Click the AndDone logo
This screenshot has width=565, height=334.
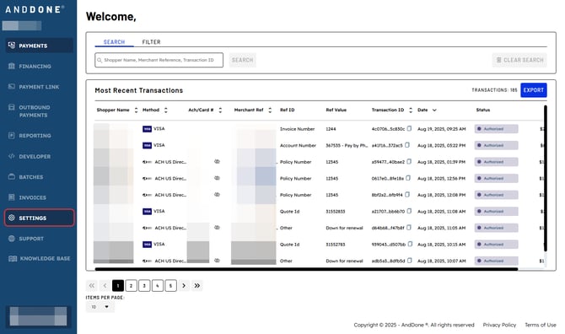(x=35, y=9)
